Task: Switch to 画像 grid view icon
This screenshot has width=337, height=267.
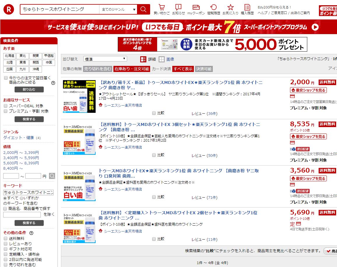Action: (x=162, y=59)
